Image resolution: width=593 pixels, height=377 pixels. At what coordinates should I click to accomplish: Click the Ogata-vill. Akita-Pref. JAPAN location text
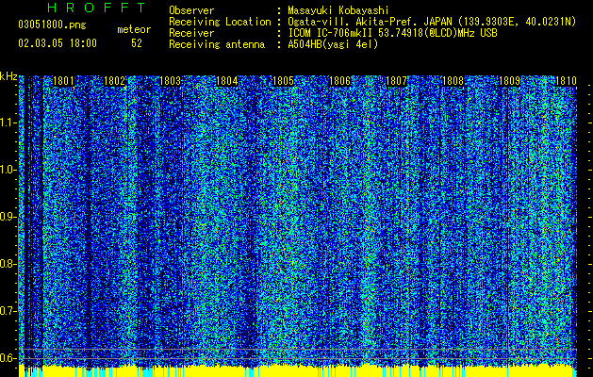(432, 22)
